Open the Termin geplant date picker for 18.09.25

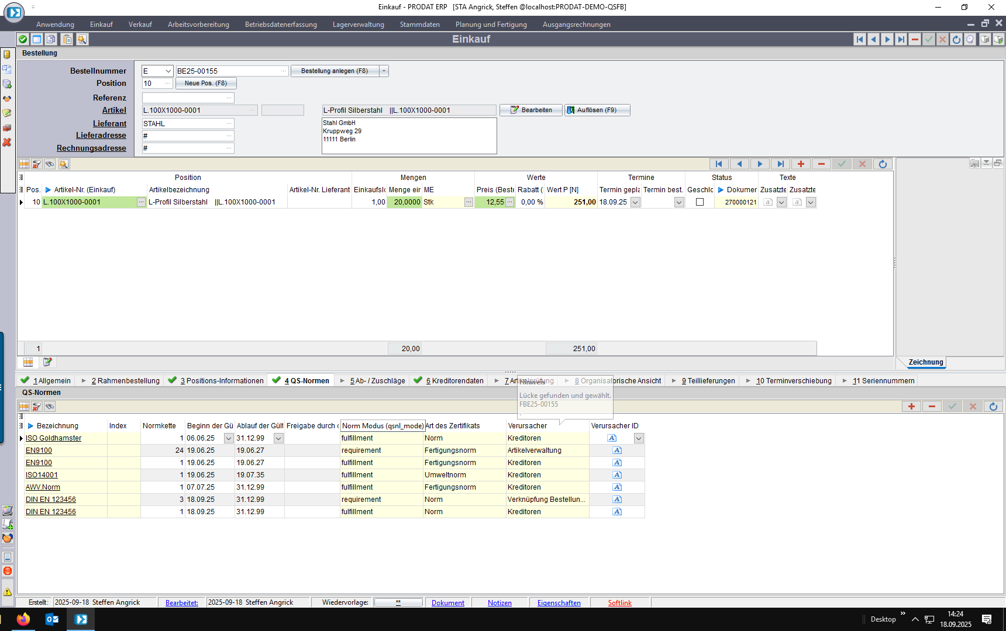coord(635,202)
